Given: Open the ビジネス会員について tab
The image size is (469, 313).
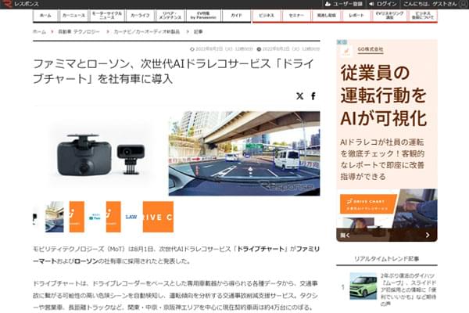Looking at the screenshot, I should click(x=423, y=16).
